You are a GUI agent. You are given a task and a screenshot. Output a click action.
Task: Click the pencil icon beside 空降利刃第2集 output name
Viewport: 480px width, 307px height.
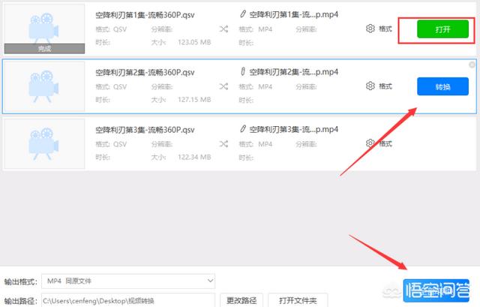pyautogui.click(x=243, y=71)
